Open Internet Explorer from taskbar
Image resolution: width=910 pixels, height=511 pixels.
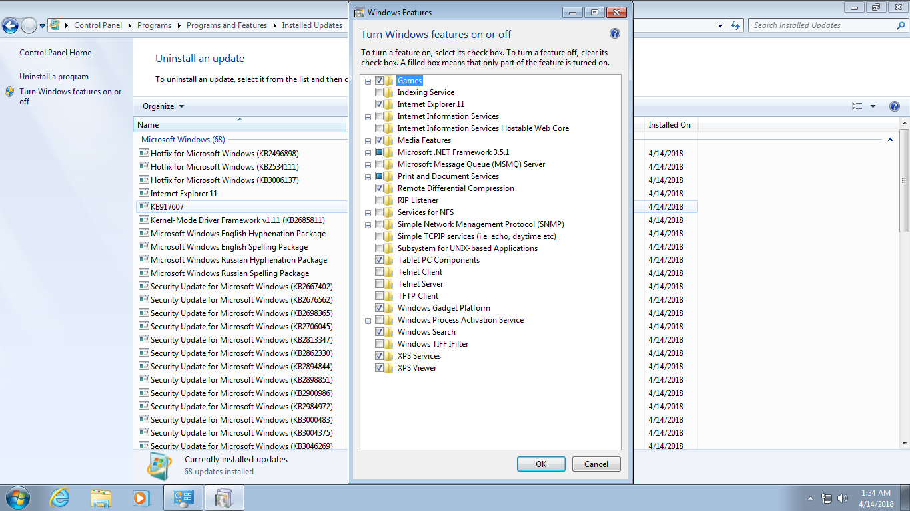[60, 498]
